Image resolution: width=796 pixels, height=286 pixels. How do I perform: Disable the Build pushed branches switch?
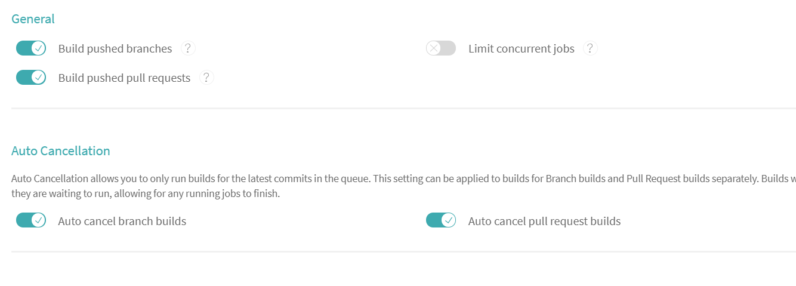31,48
